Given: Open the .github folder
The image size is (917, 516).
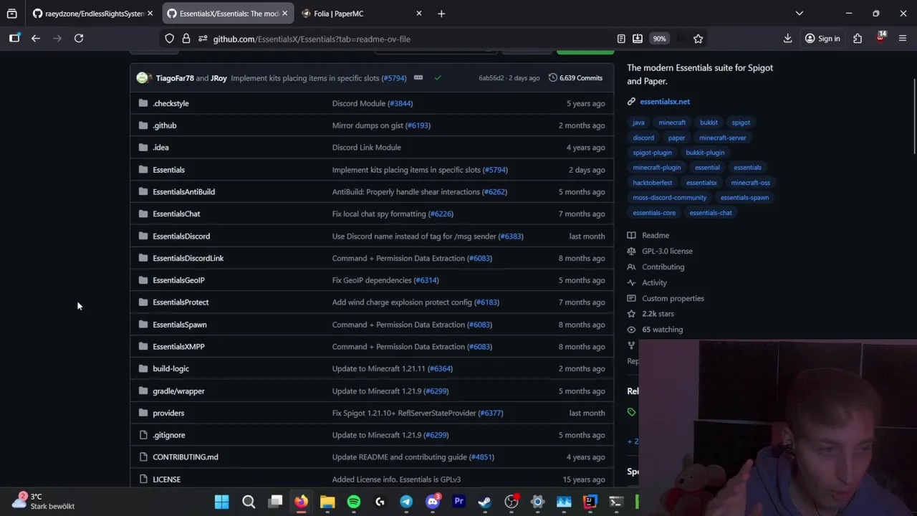Looking at the screenshot, I should [164, 125].
